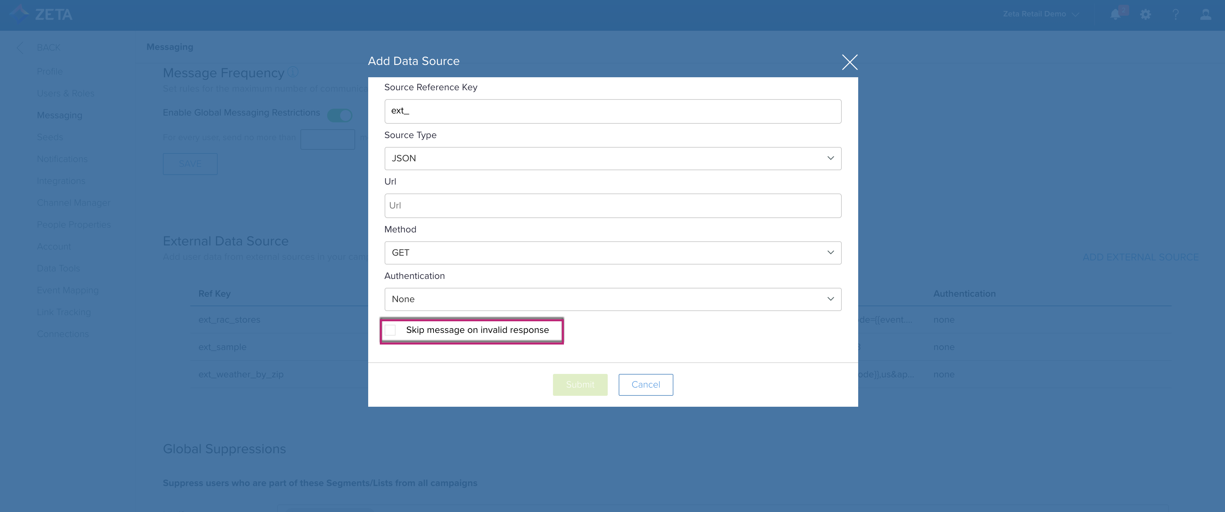Click the Ref Key column header

215,294
